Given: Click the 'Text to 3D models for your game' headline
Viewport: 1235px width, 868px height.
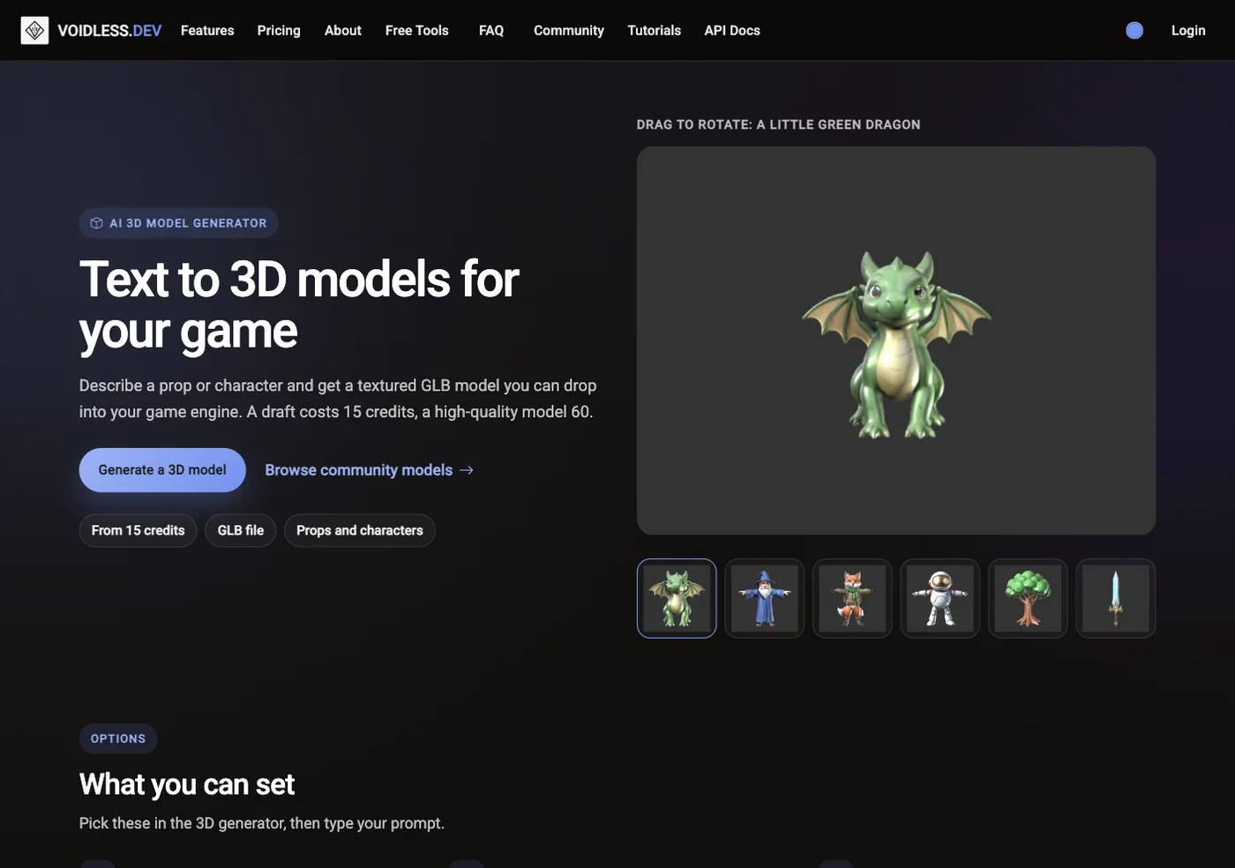Looking at the screenshot, I should coord(299,305).
